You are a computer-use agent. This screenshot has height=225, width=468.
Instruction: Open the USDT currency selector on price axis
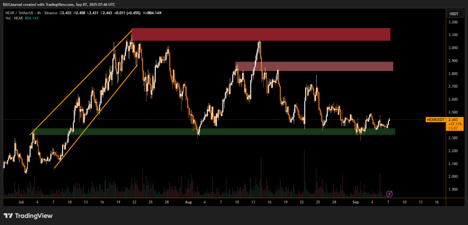tap(454, 14)
